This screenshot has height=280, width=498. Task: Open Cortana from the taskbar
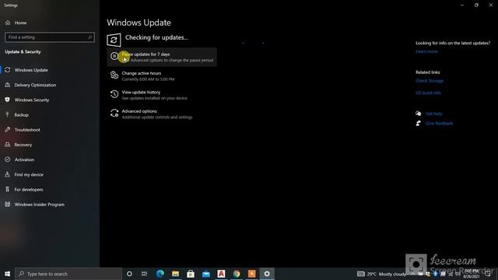pos(129,274)
